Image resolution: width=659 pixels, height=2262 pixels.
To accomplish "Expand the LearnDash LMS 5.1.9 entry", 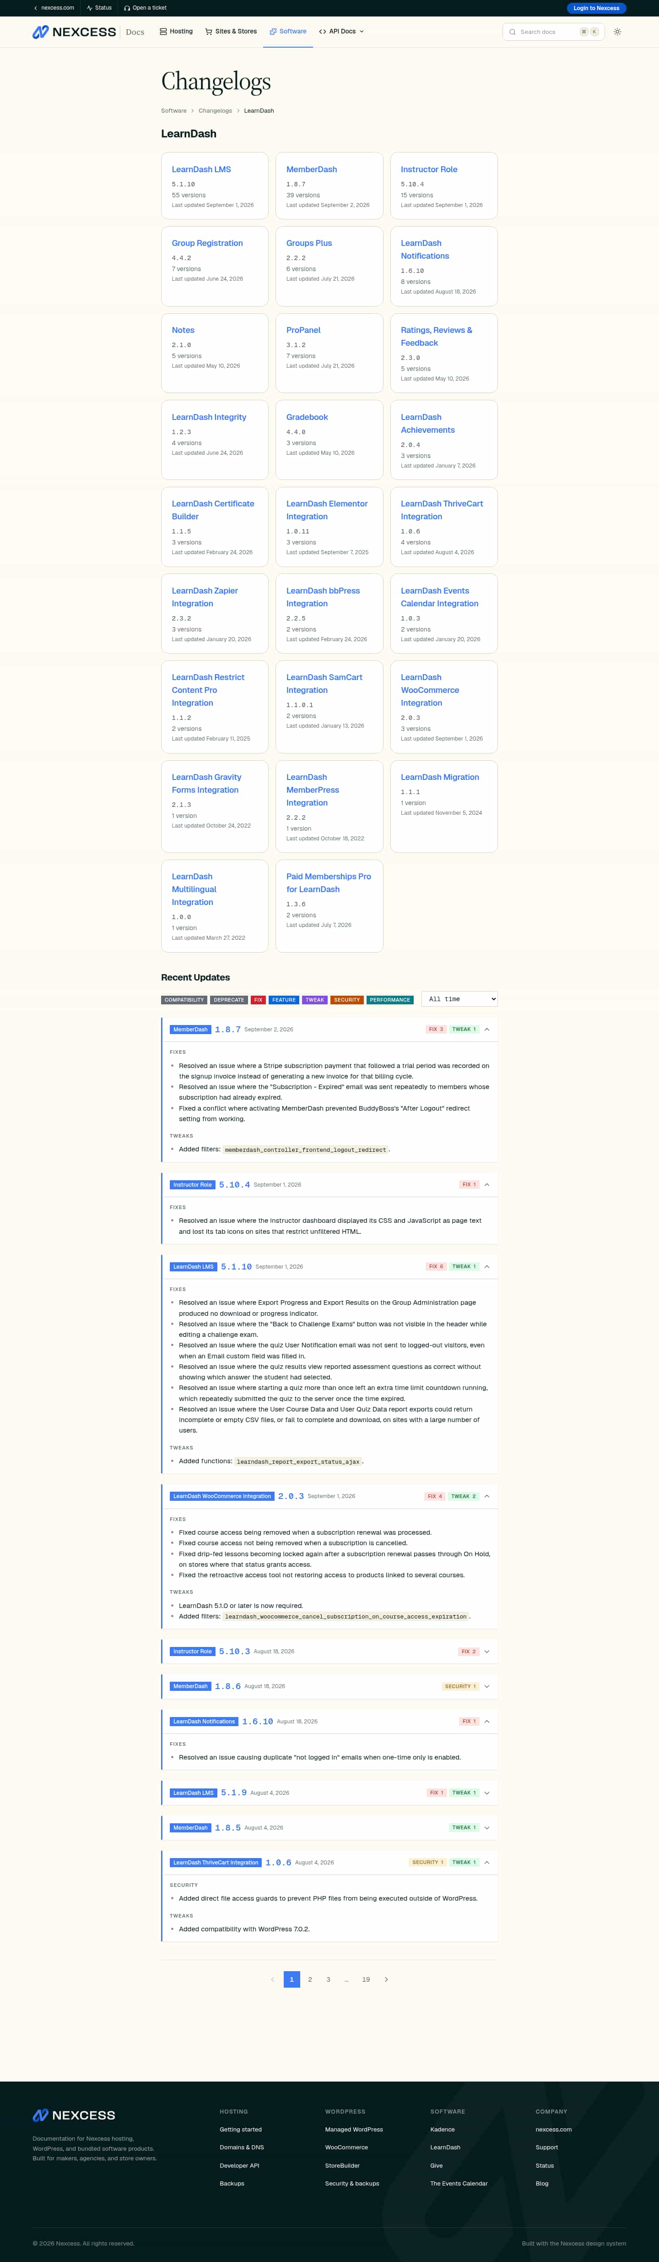I will point(487,1793).
